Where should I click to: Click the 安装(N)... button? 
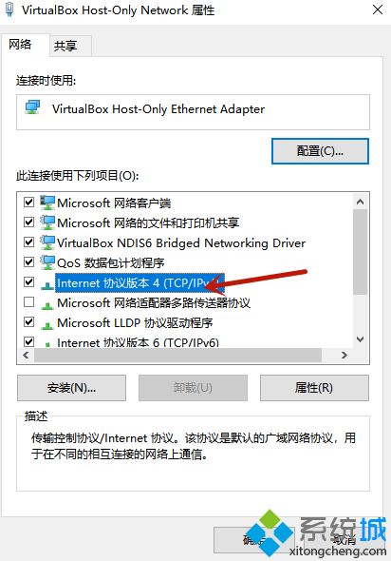pyautogui.click(x=71, y=388)
